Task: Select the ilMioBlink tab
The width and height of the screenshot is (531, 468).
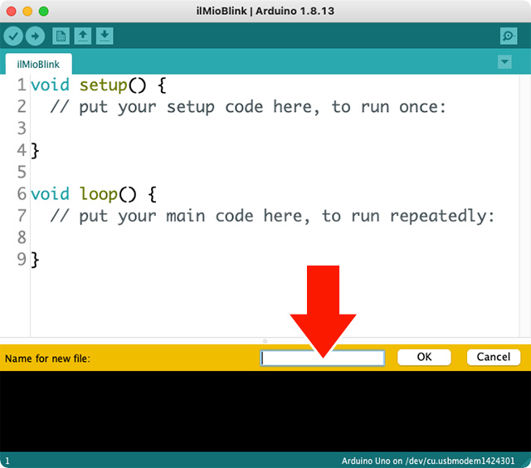Action: (38, 64)
